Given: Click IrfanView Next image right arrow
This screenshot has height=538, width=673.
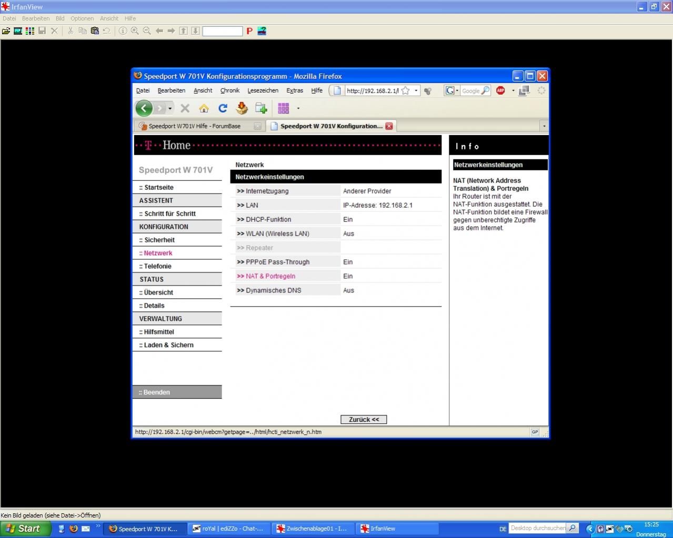Looking at the screenshot, I should click(x=171, y=31).
